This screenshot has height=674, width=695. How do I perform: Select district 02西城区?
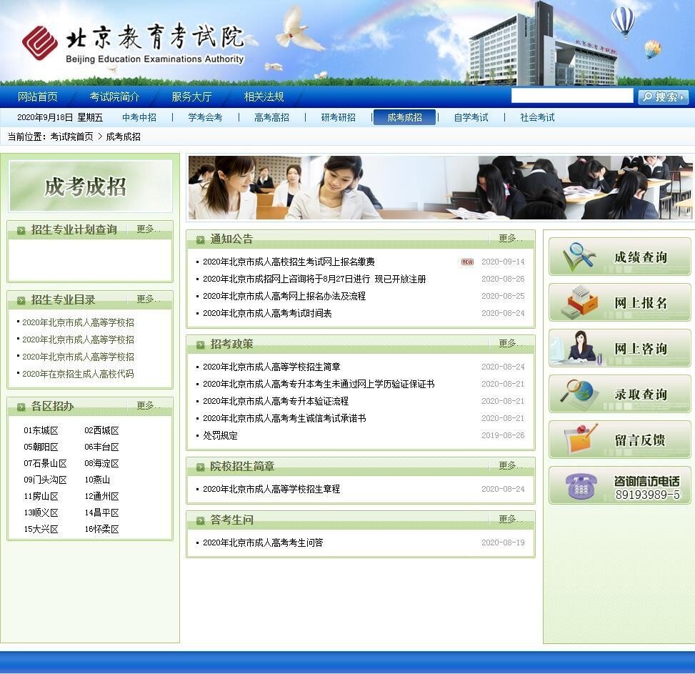(101, 430)
